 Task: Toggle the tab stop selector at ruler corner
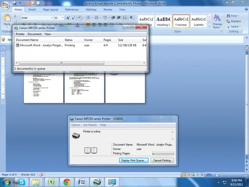[x=3, y=48]
